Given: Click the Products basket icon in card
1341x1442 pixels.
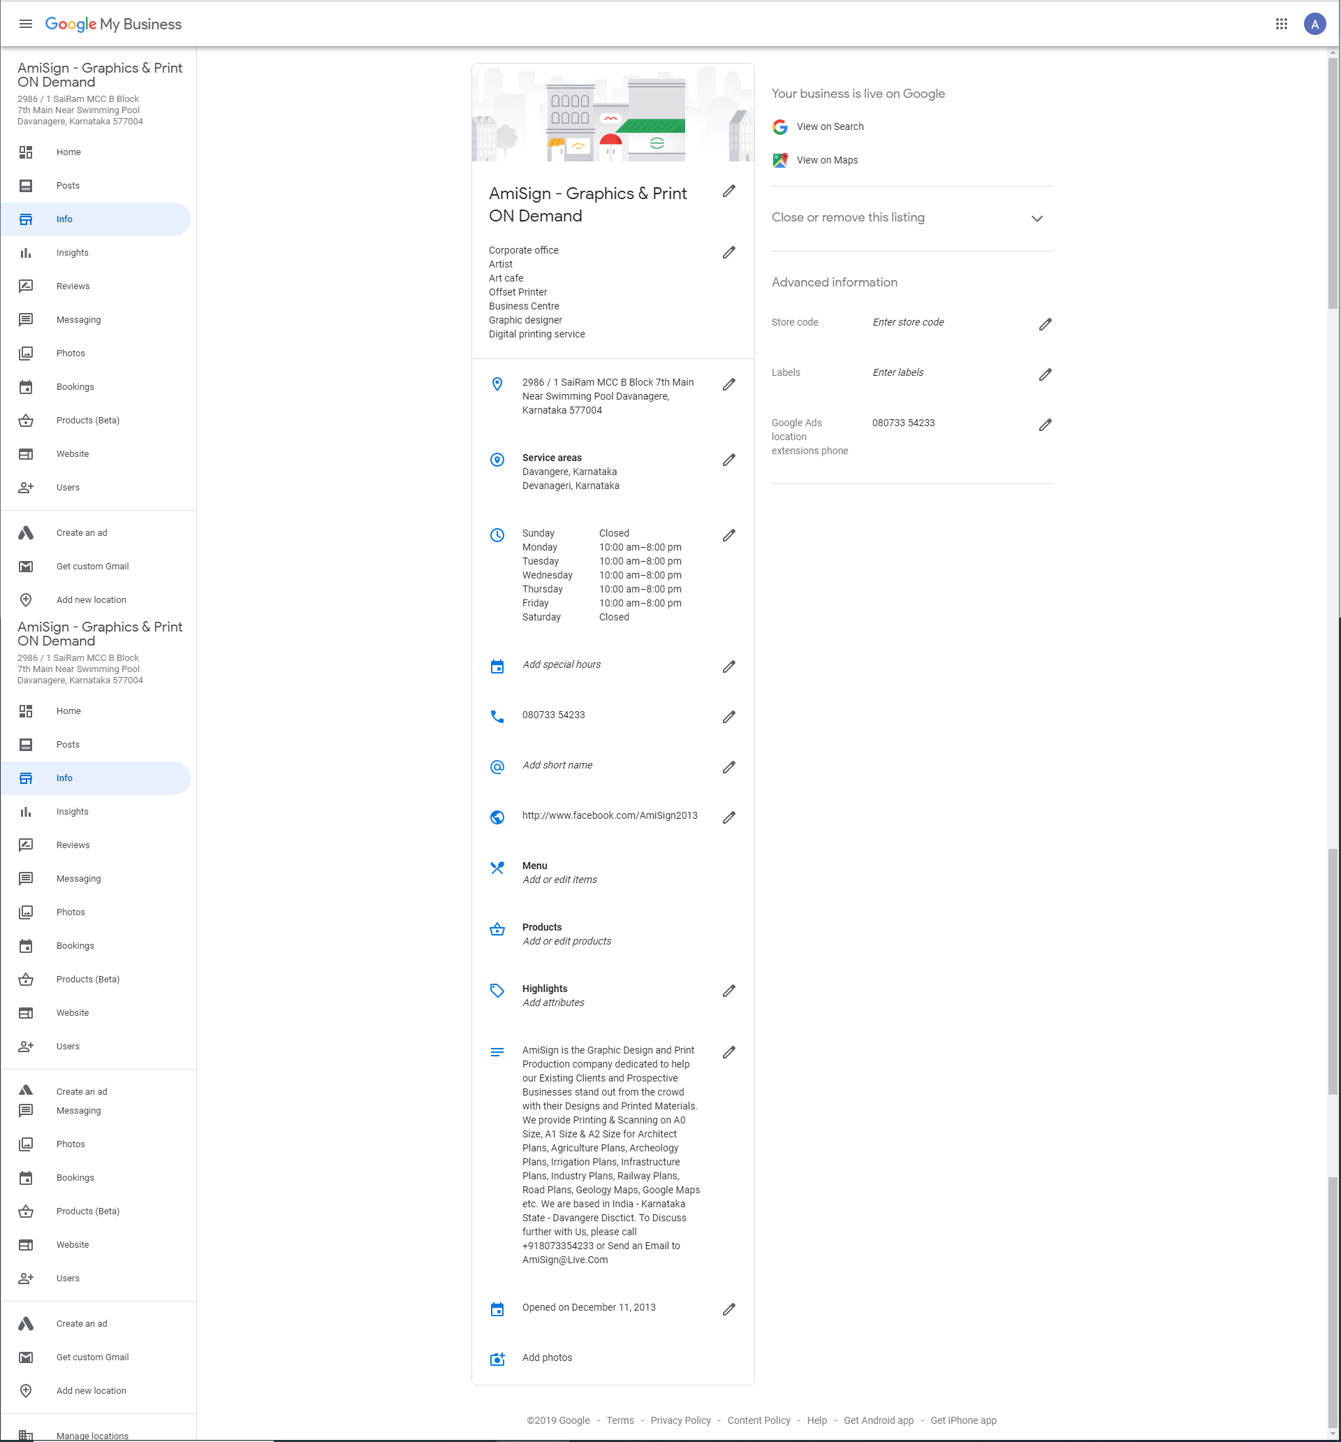Looking at the screenshot, I should click(497, 929).
